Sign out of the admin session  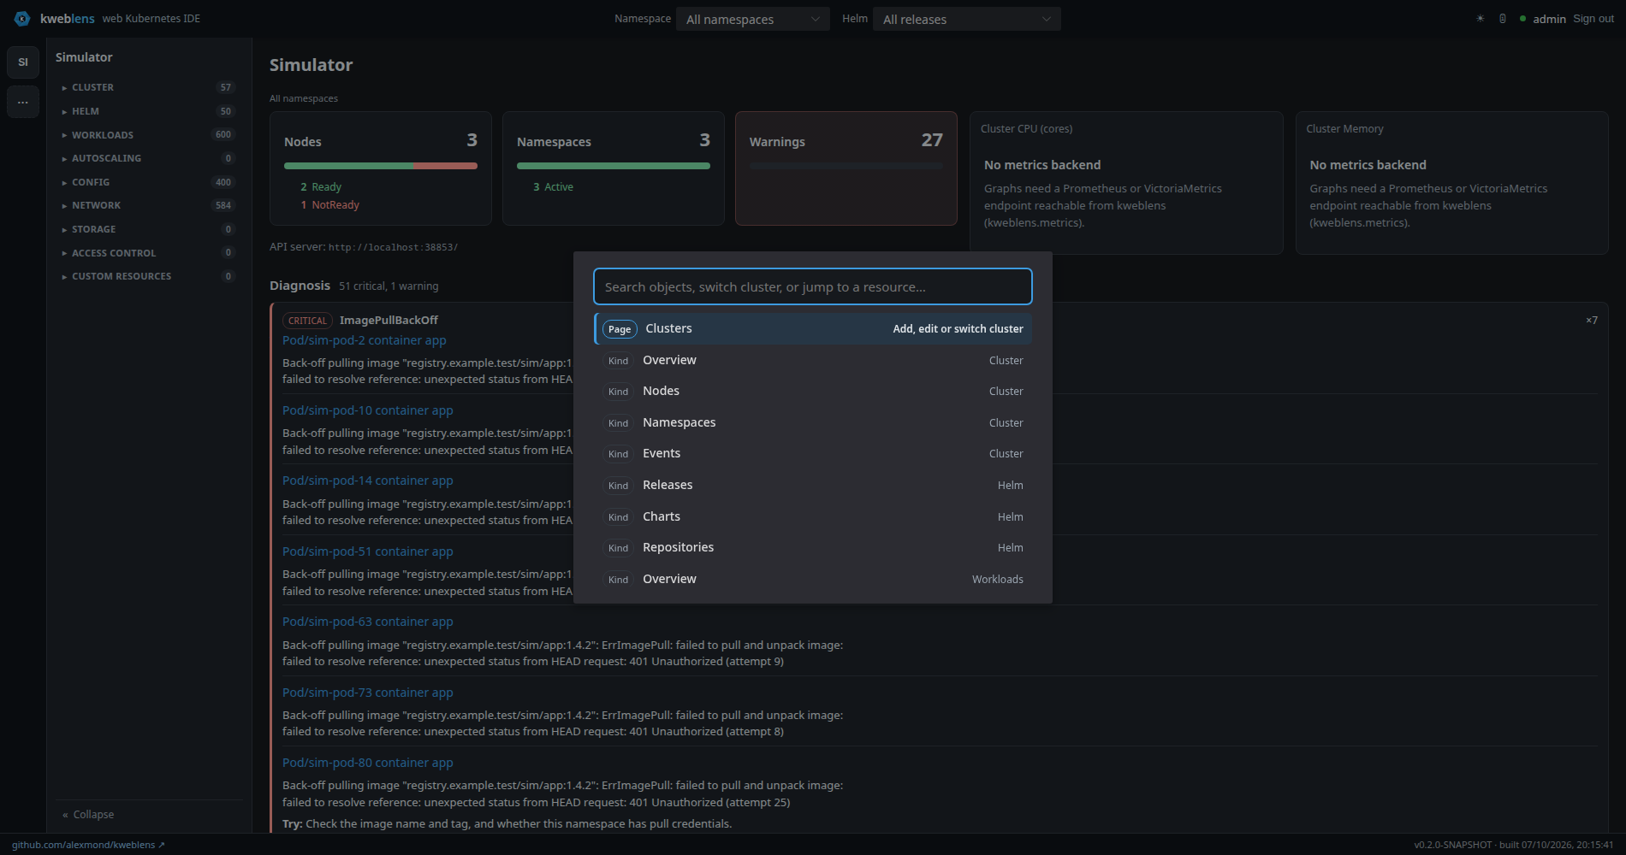click(1593, 19)
